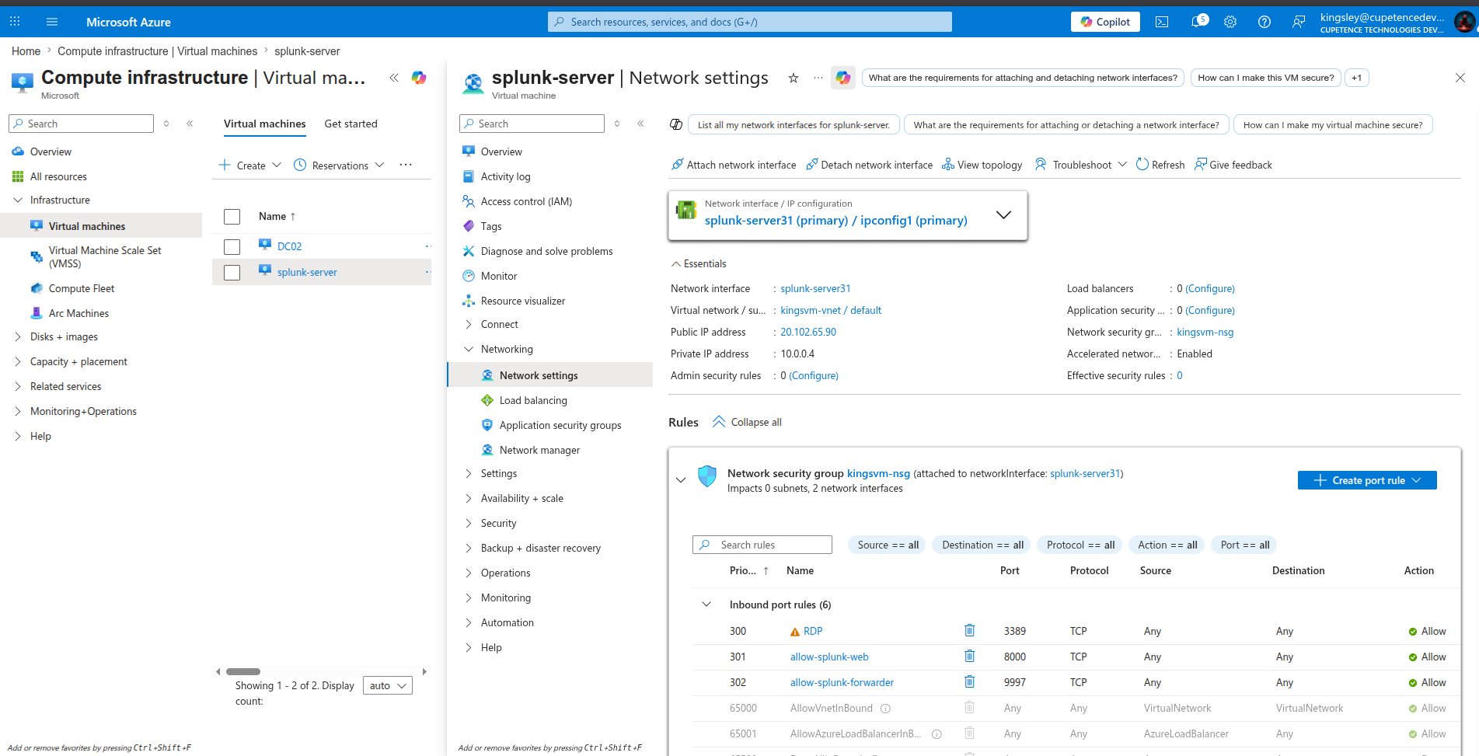
Task: Open the splunk-server31 network interface link
Action: [x=815, y=288]
